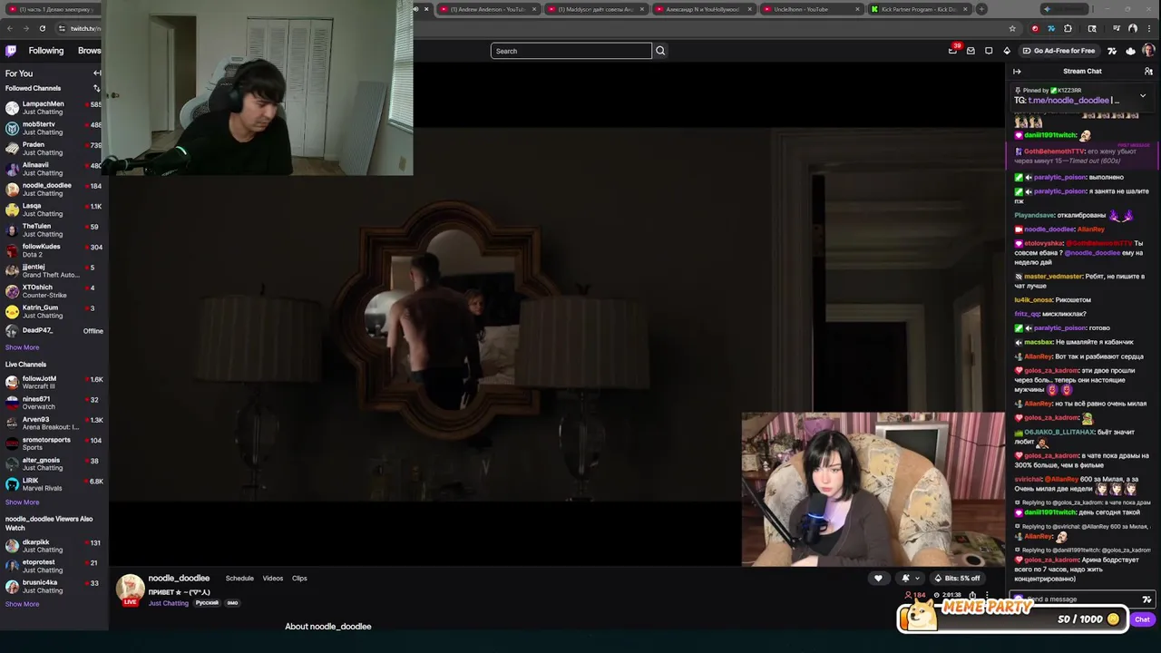This screenshot has width=1161, height=653.
Task: Open the user profile avatar menu
Action: pyautogui.click(x=1148, y=51)
